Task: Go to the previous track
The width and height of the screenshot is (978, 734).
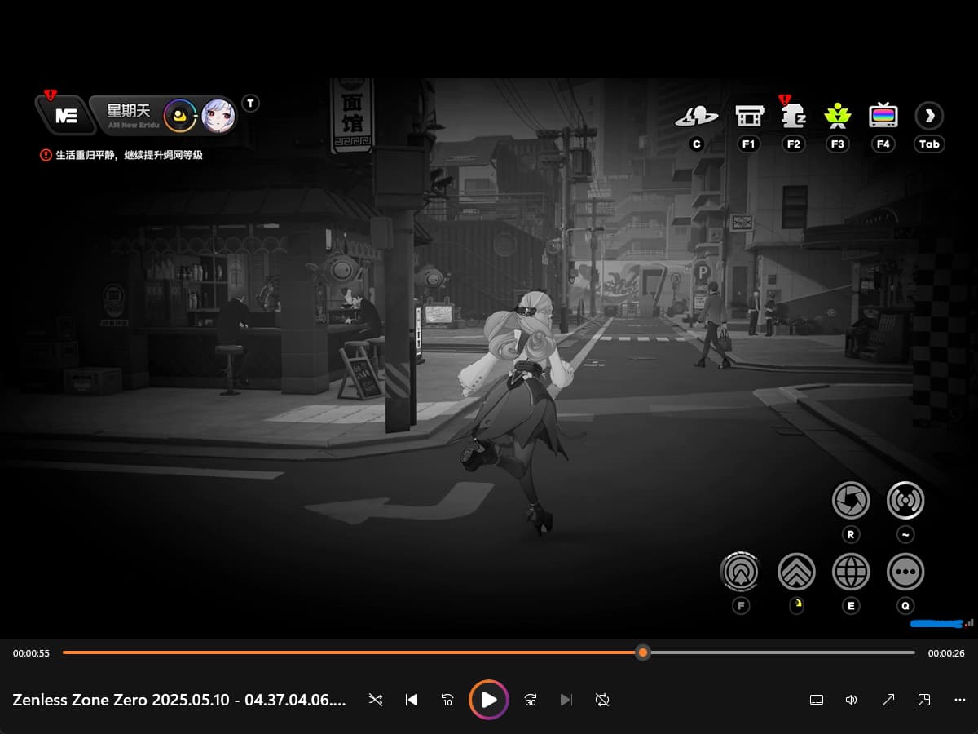Action: tap(412, 700)
